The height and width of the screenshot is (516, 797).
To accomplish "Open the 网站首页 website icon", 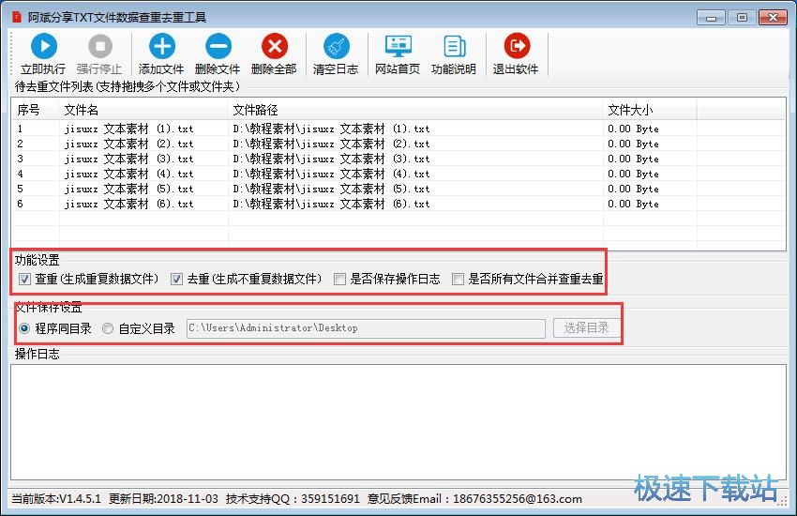I will (x=398, y=47).
